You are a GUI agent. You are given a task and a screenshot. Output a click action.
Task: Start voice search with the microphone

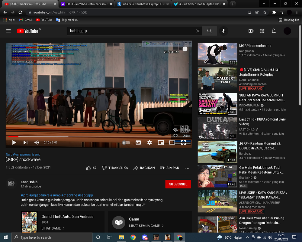point(223,31)
